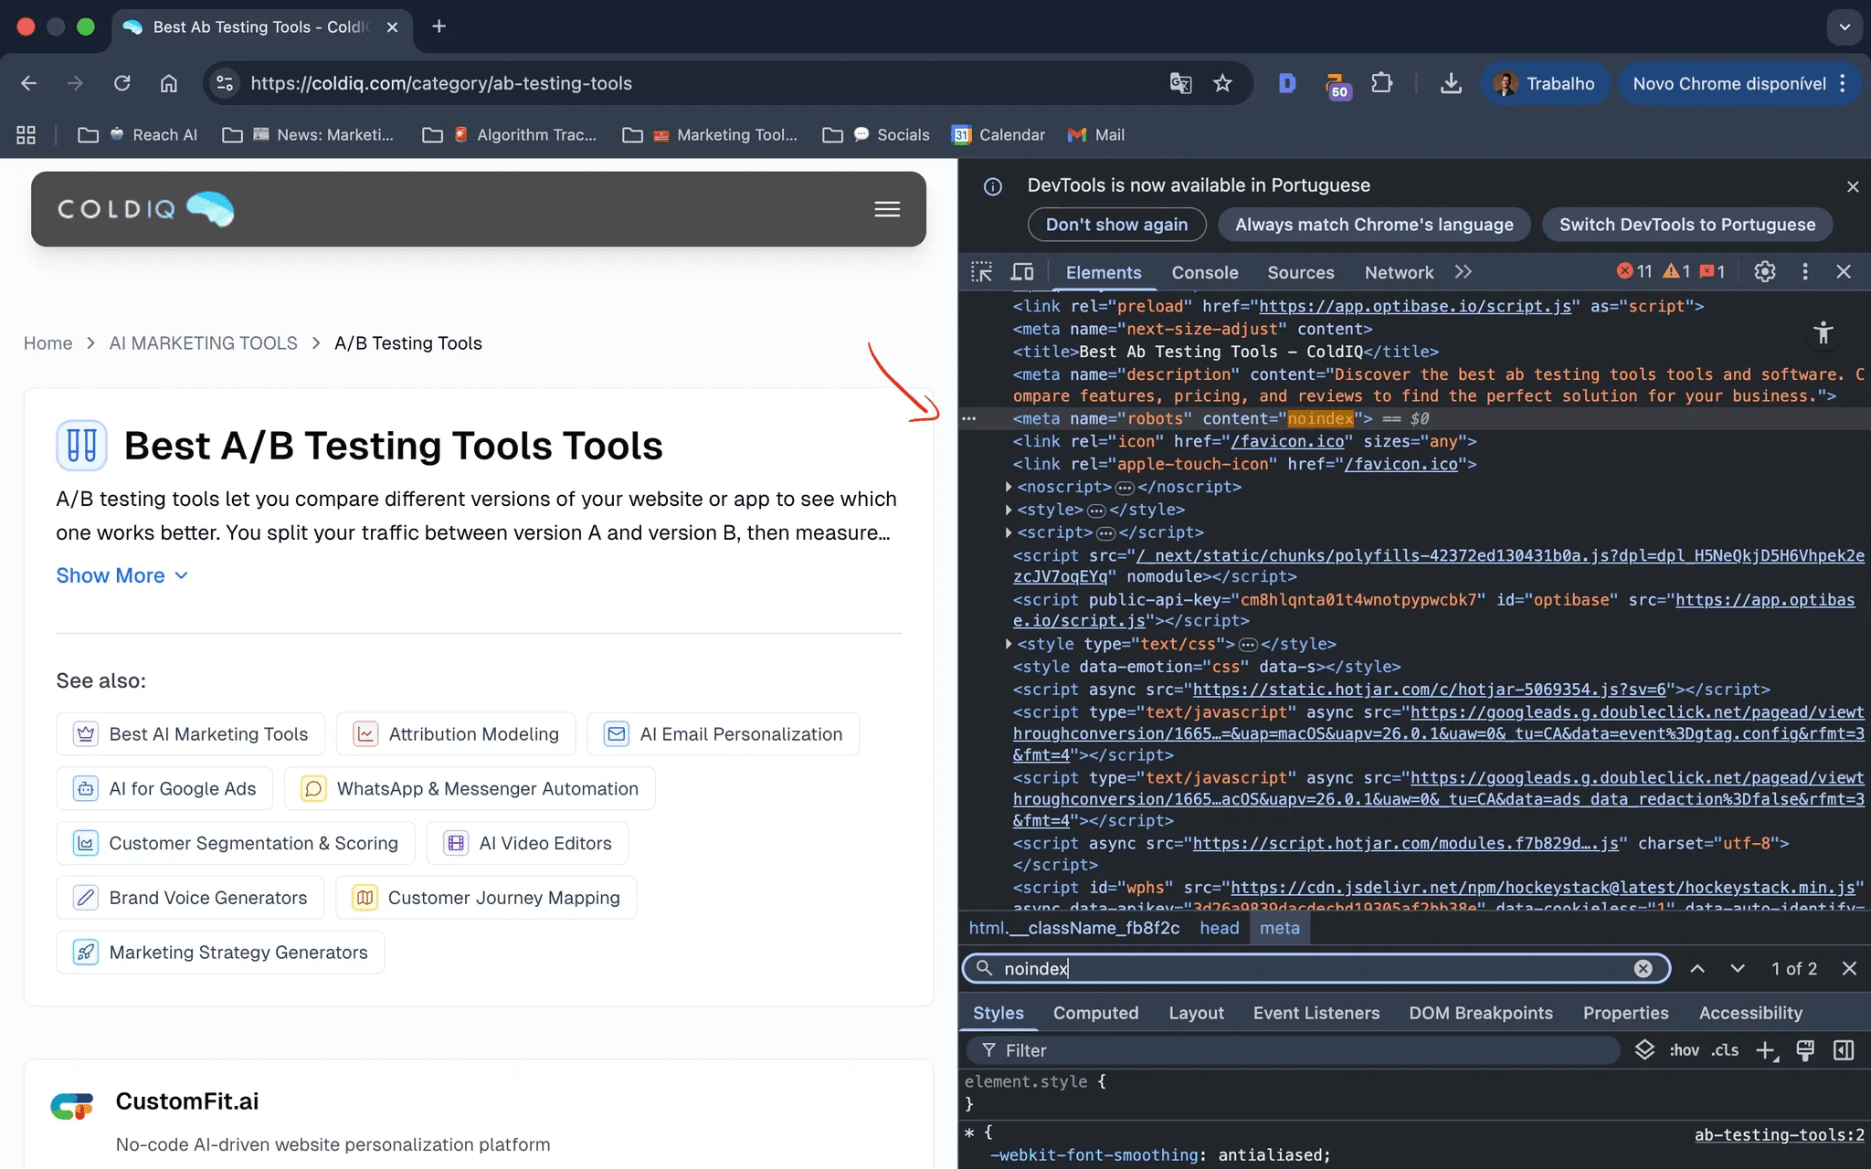
Task: Click the new style rule plus icon
Action: (x=1766, y=1050)
